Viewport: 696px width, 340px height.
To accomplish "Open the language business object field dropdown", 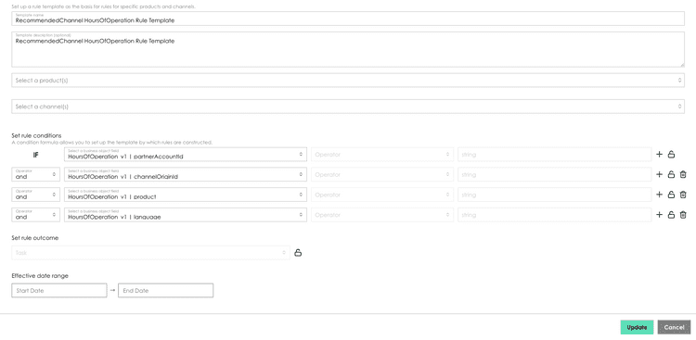I will (x=186, y=215).
